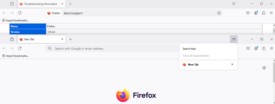Screen dimensions: 275x104
Task: Select the 131.0.3 version value
Action: (51, 32)
